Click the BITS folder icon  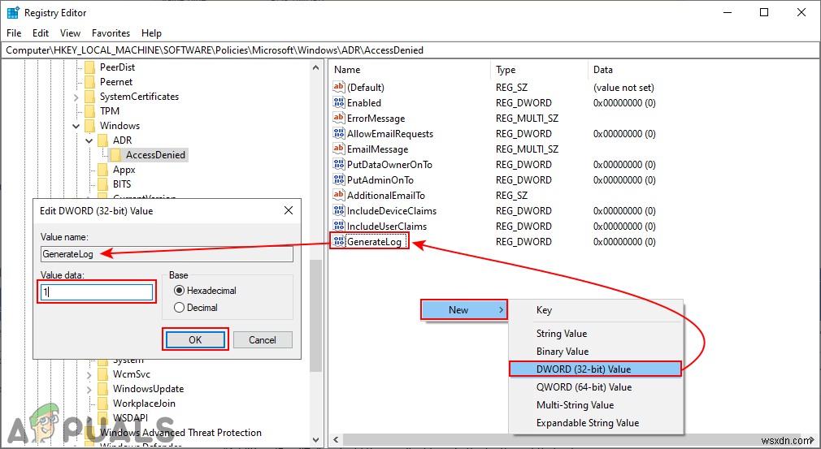tap(102, 184)
